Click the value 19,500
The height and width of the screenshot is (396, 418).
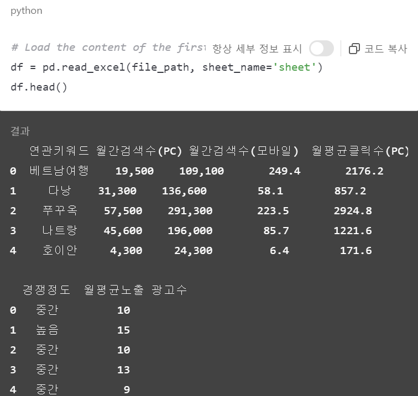pyautogui.click(x=134, y=171)
